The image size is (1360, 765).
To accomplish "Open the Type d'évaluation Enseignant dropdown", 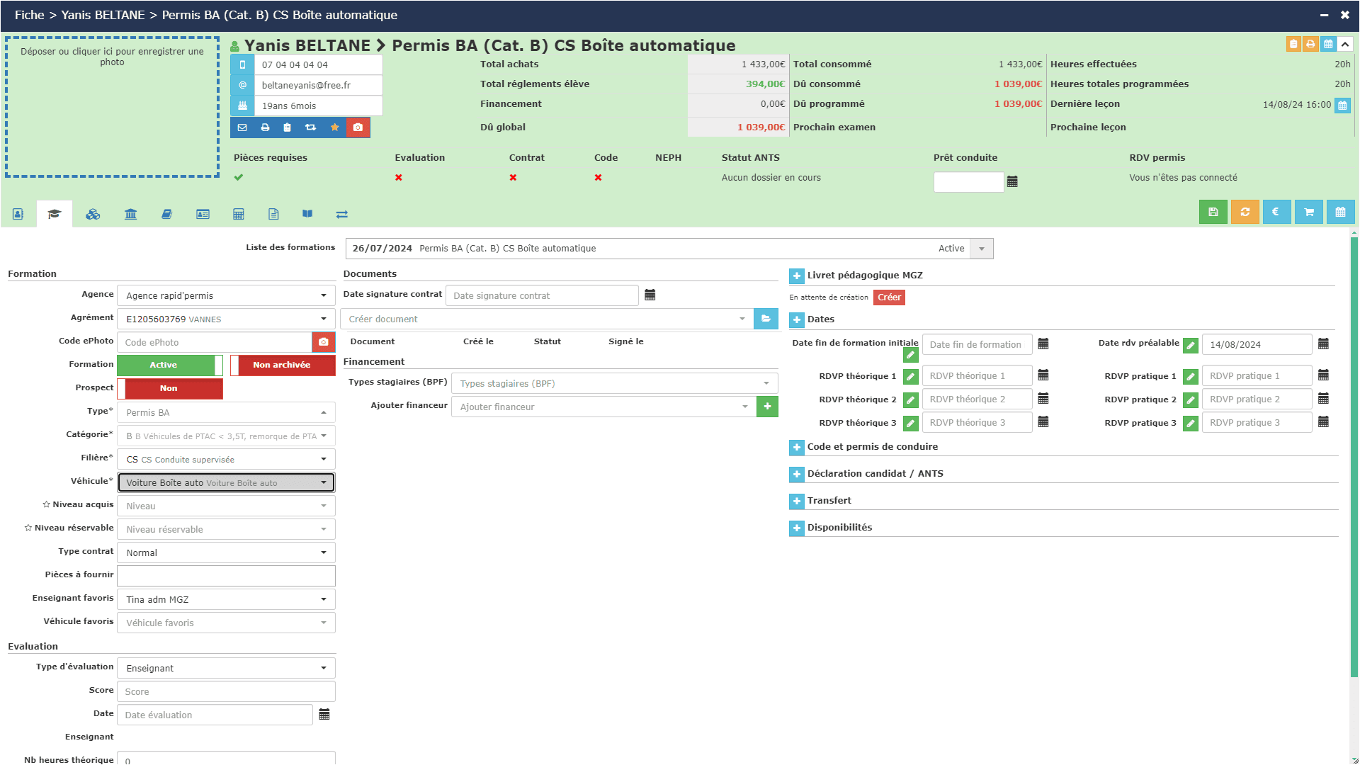I will [x=226, y=668].
